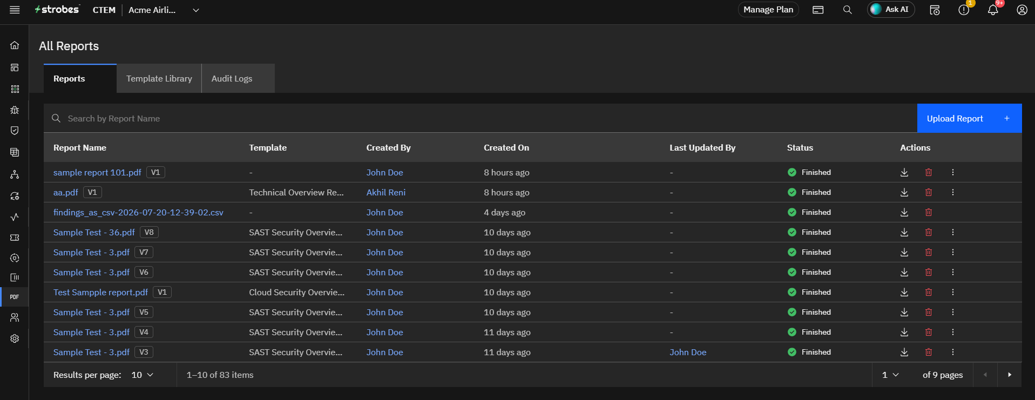Open more actions for sample report 101.pdf

click(953, 172)
